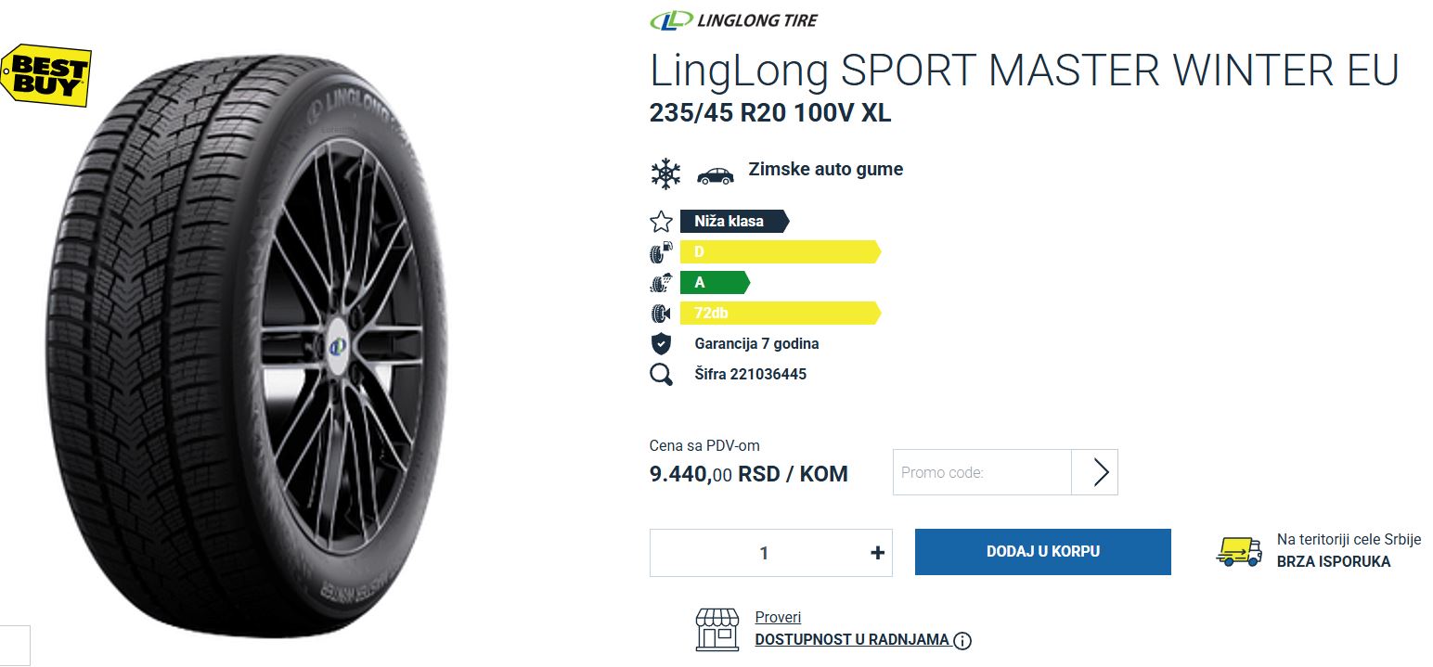Viewport: 1433px width, 667px height.
Task: Click the tire noise level icon
Action: 661,314
